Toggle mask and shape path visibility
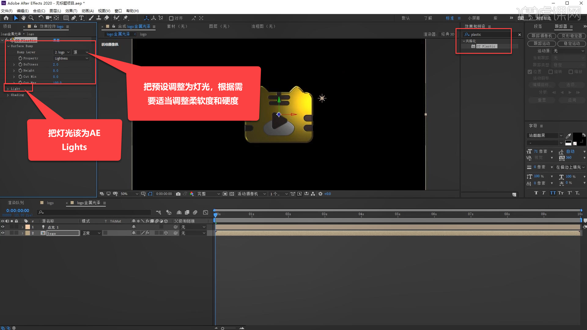This screenshot has width=587, height=330. coord(150,194)
